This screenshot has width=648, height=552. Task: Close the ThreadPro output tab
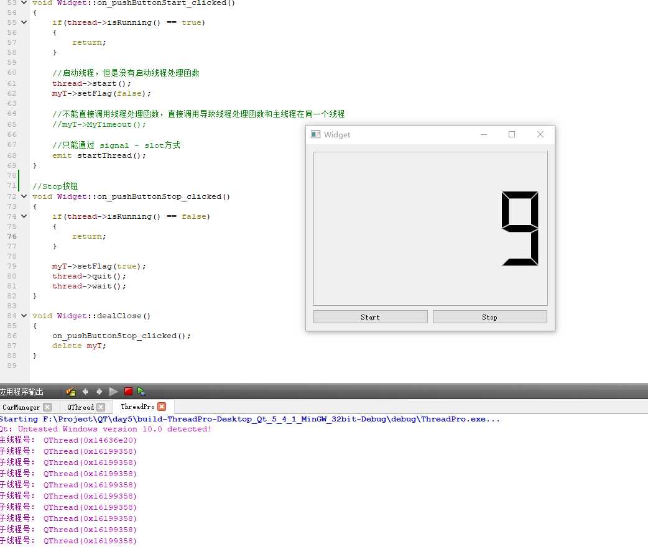[x=162, y=407]
